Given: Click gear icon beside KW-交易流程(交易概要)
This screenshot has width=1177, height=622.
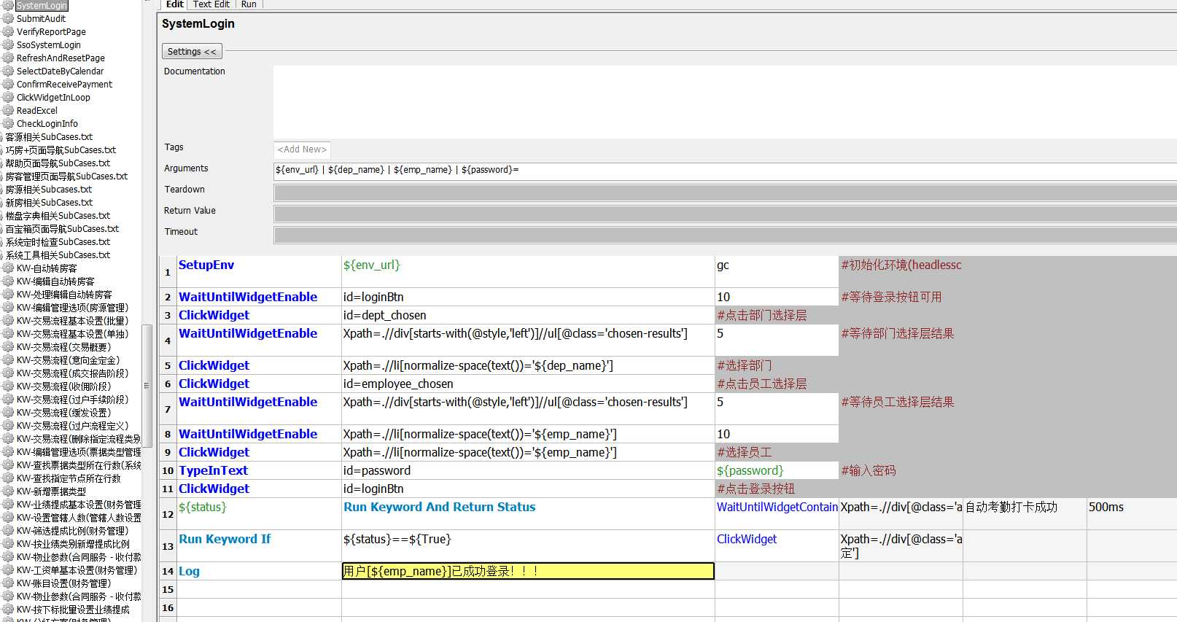Looking at the screenshot, I should coord(8,347).
